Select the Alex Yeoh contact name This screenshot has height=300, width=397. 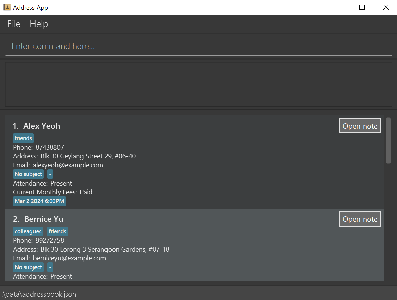click(x=41, y=126)
